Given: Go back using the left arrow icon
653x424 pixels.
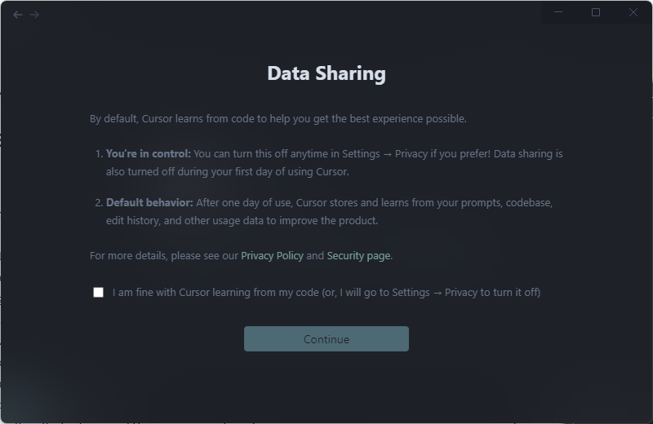Looking at the screenshot, I should (x=17, y=15).
